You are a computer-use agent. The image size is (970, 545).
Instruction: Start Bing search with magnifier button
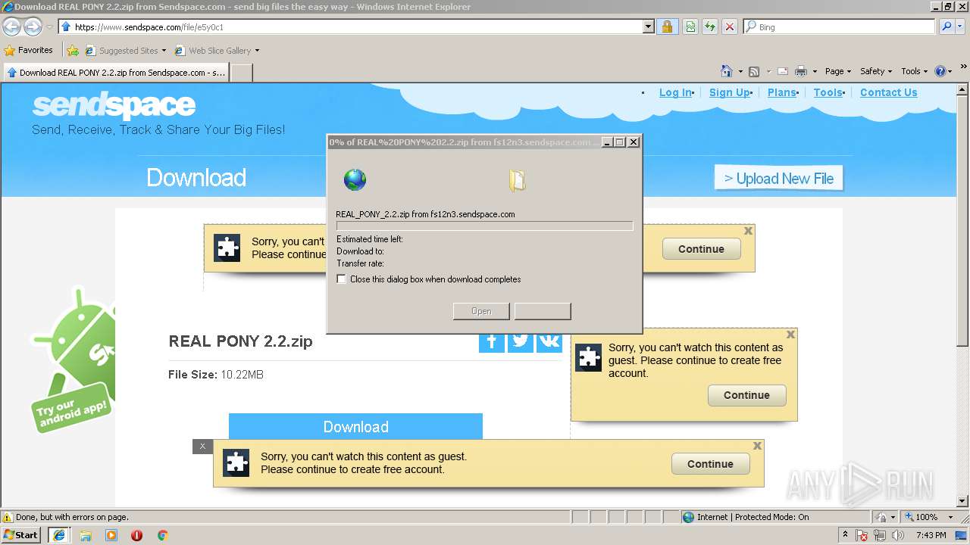tap(947, 26)
